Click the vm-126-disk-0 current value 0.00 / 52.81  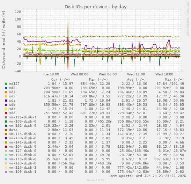(60, 155)
